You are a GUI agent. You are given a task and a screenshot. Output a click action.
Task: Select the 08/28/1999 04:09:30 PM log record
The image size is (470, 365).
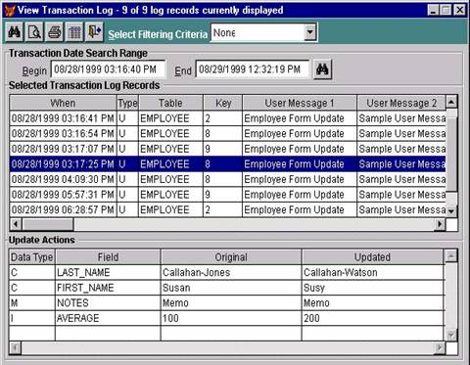pyautogui.click(x=227, y=179)
